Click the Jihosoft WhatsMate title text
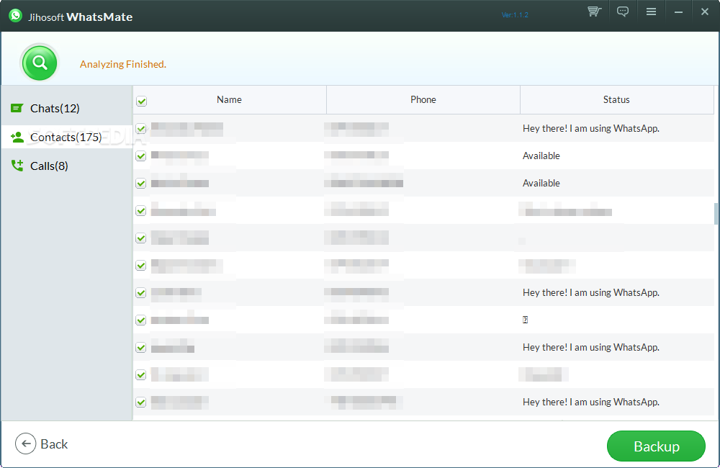Image resolution: width=720 pixels, height=468 pixels. click(x=81, y=17)
